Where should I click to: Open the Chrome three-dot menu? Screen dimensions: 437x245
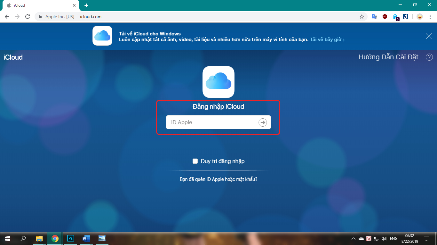tap(430, 17)
